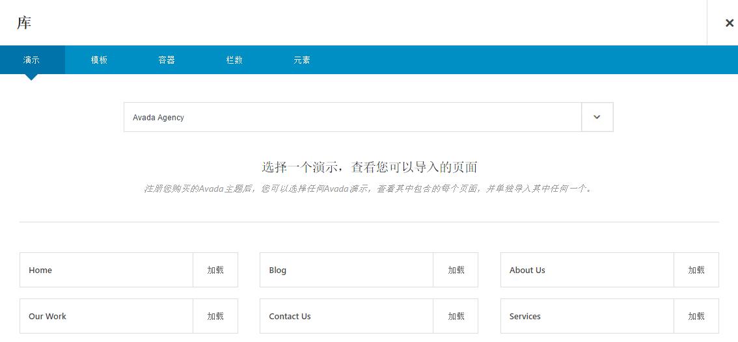This screenshot has width=738, height=342.
Task: Click the heading 选择一个演示，查看您可以导入的页面
Action: point(370,167)
